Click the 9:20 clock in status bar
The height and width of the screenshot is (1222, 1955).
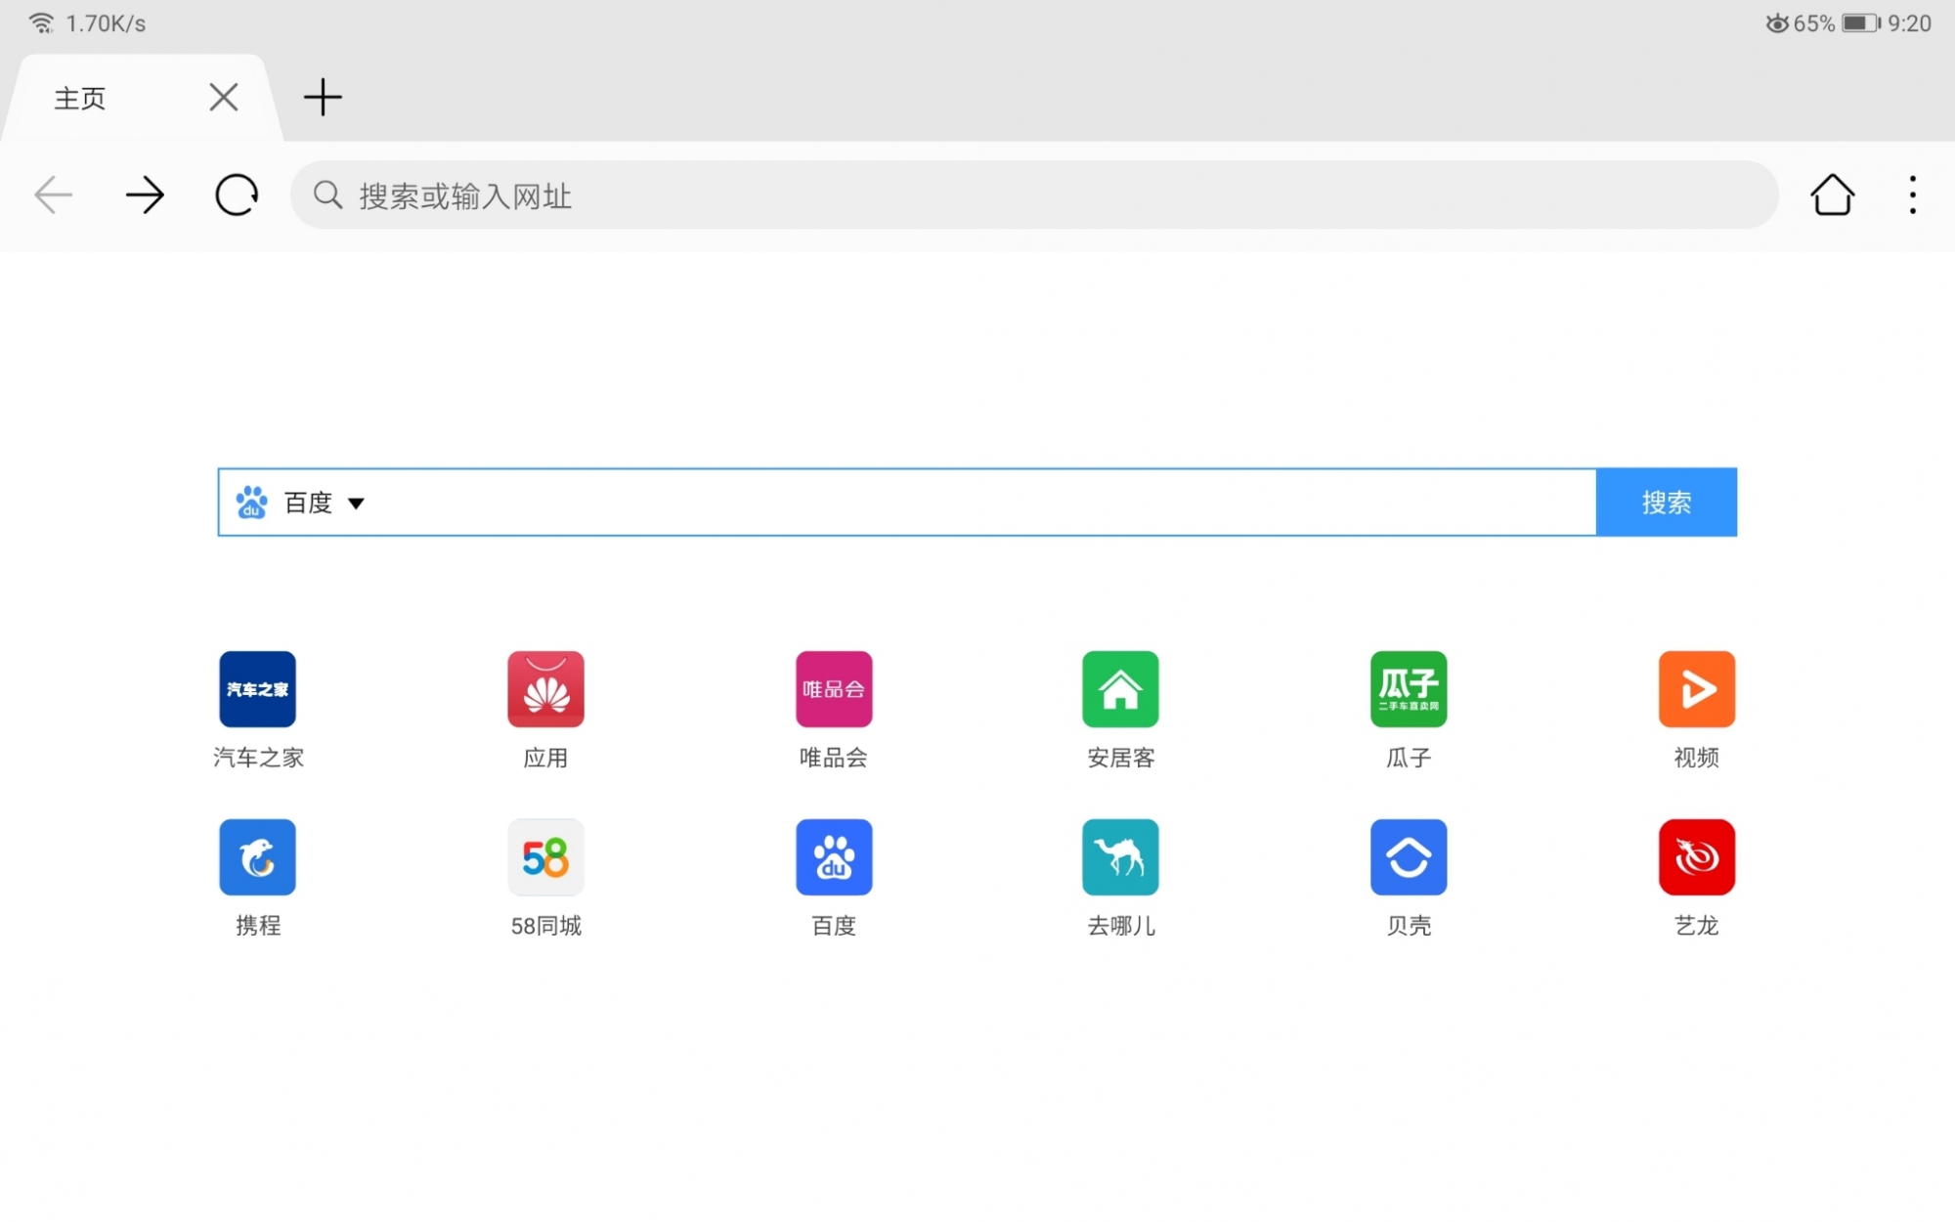1909,23
